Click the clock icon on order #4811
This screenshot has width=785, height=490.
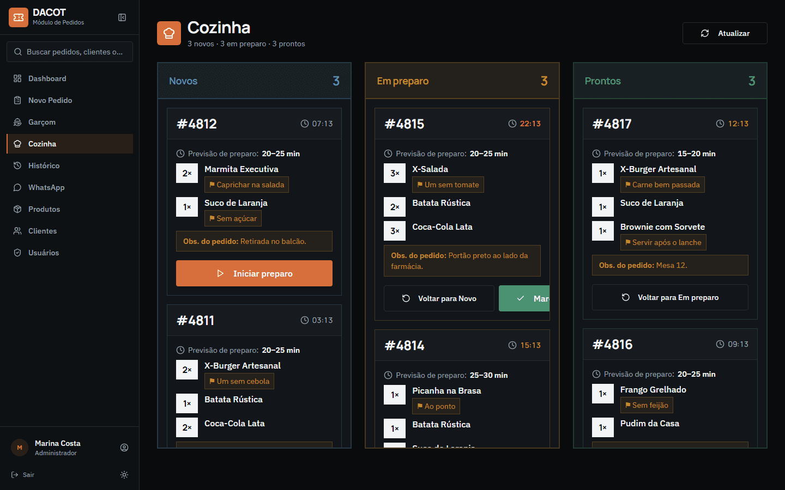305,320
